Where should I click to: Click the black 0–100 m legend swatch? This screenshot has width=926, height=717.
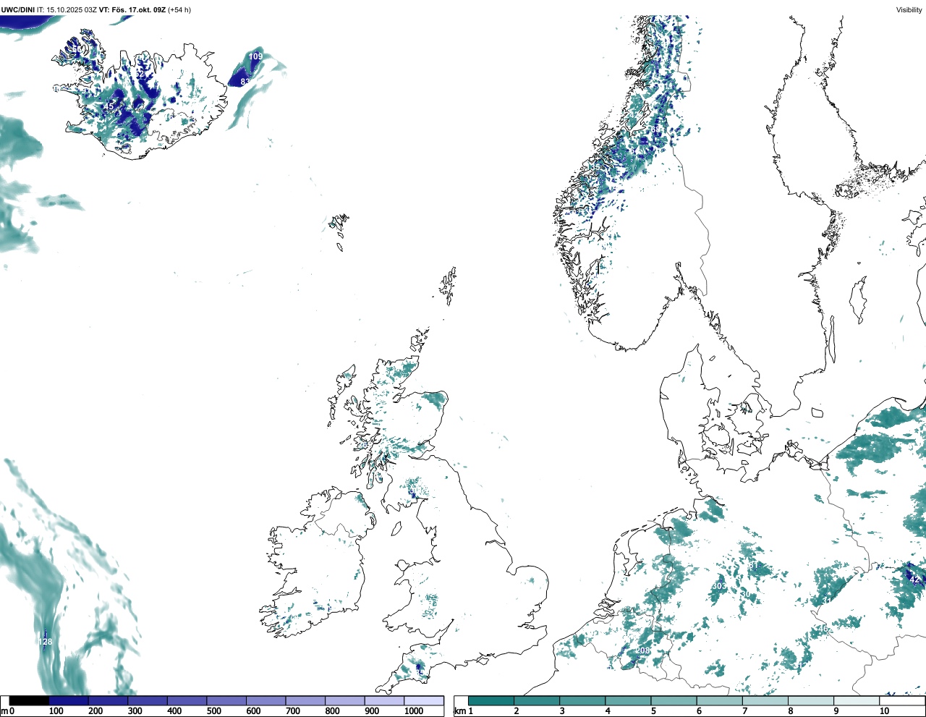(x=29, y=700)
